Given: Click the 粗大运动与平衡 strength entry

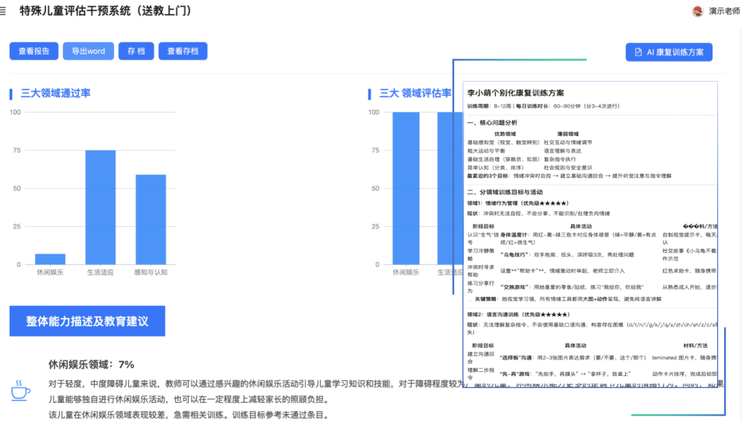Looking at the screenshot, I should [486, 151].
